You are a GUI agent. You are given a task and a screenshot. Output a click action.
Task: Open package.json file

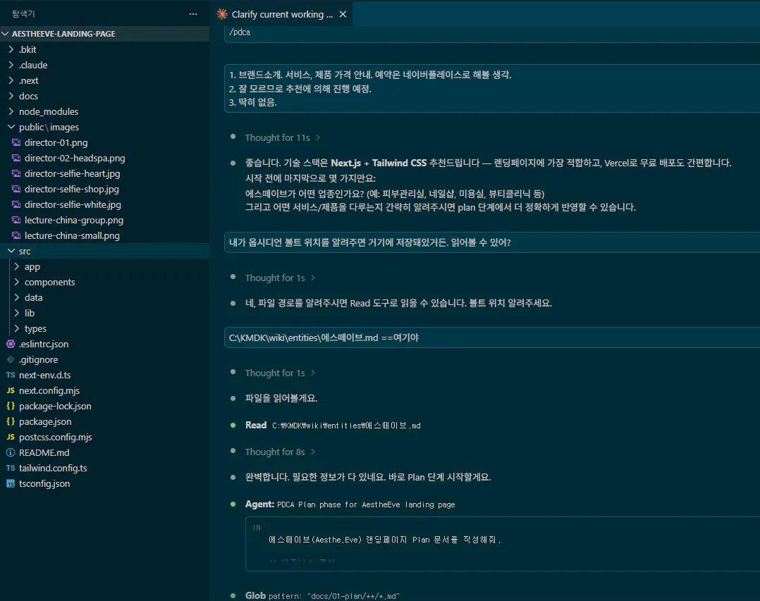[45, 421]
